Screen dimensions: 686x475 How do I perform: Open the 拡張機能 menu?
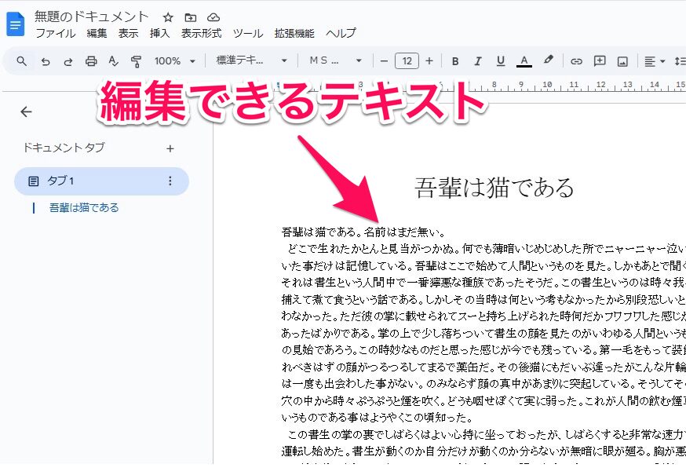(294, 33)
